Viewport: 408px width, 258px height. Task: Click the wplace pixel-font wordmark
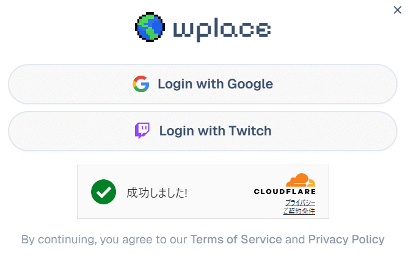(221, 29)
